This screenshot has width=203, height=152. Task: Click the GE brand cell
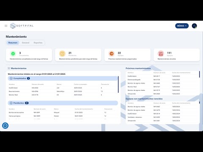click(x=58, y=95)
